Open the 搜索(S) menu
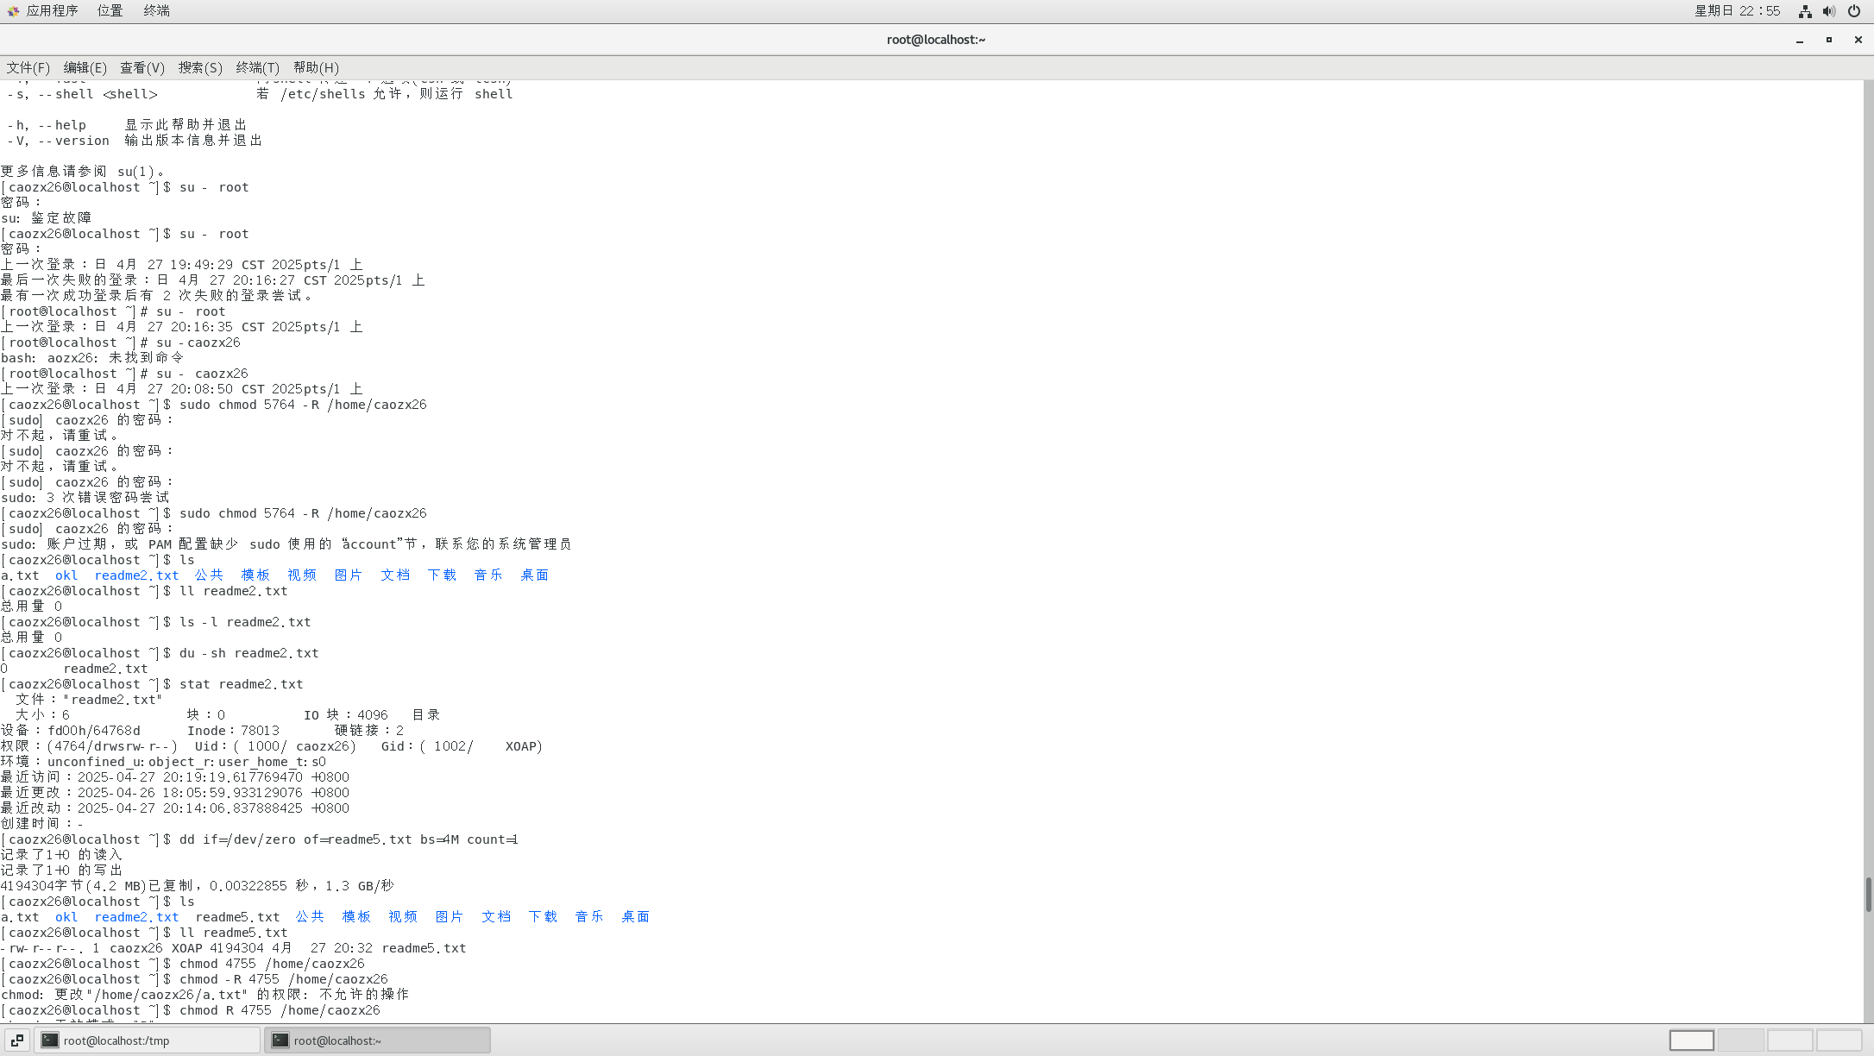Image resolution: width=1874 pixels, height=1056 pixels. [x=200, y=67]
